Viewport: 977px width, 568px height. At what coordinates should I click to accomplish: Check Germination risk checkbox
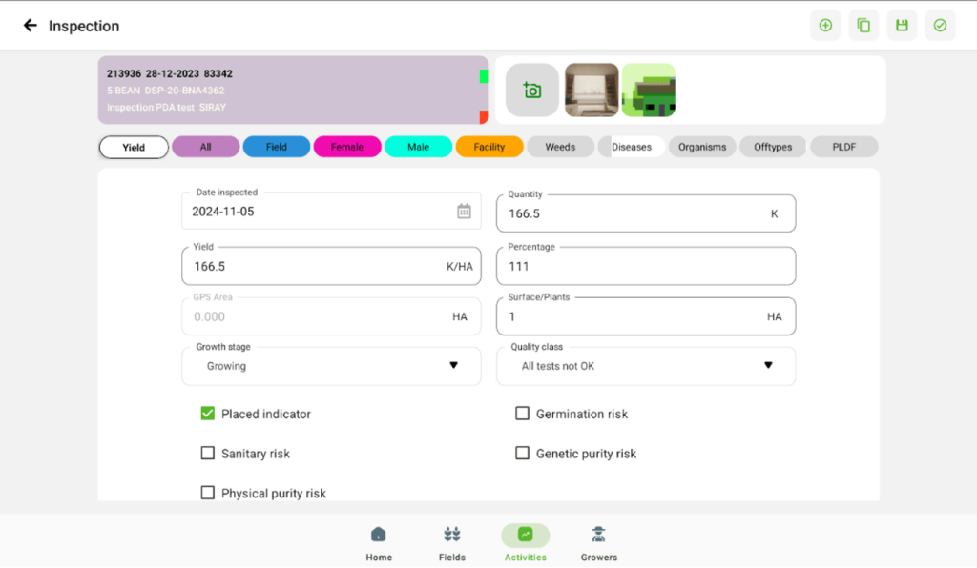click(522, 414)
